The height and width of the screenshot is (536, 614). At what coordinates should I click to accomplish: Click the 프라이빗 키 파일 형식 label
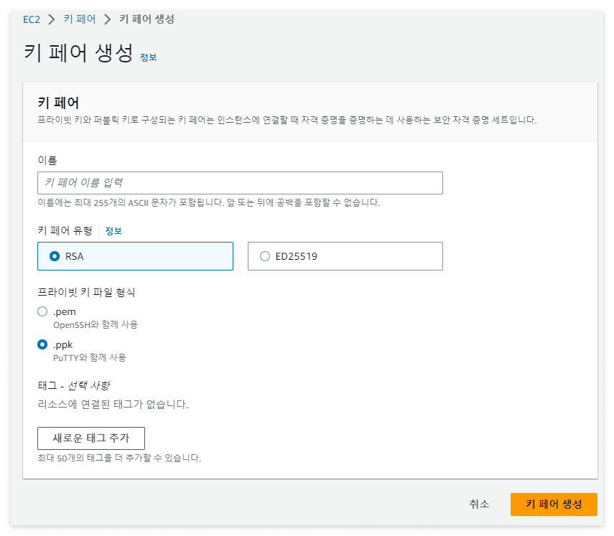[86, 292]
